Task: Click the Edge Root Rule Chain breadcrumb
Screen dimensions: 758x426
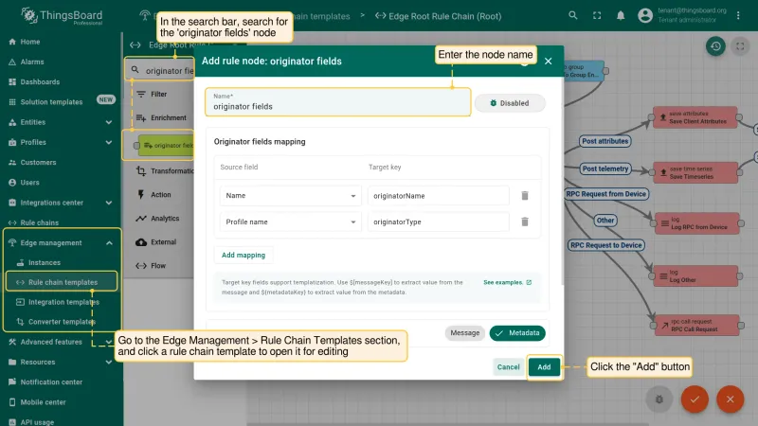Action: tap(439, 16)
